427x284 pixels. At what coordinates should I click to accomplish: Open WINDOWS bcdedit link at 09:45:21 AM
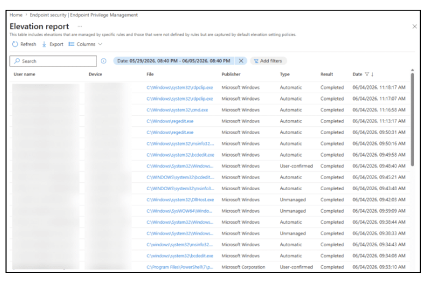click(180, 177)
